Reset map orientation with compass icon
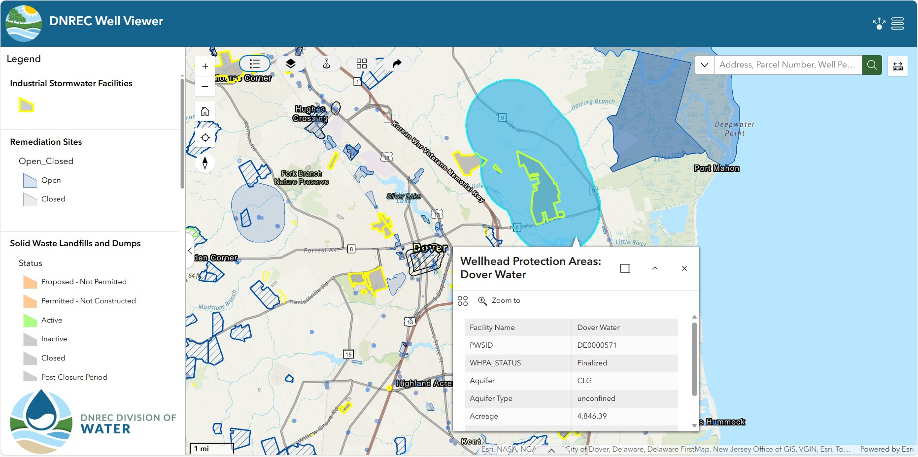 coord(205,163)
